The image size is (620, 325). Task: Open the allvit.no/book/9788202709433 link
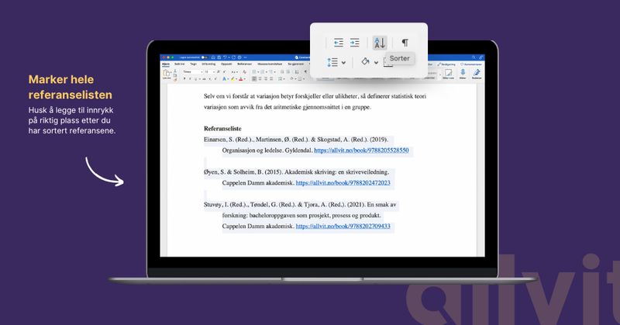(343, 226)
